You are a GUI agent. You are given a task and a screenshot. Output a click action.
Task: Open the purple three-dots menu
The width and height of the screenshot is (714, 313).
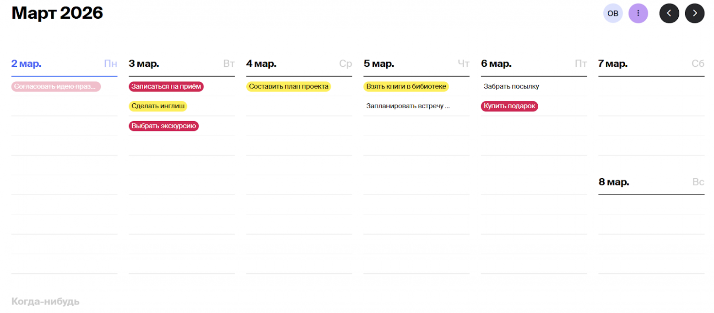[x=638, y=13]
